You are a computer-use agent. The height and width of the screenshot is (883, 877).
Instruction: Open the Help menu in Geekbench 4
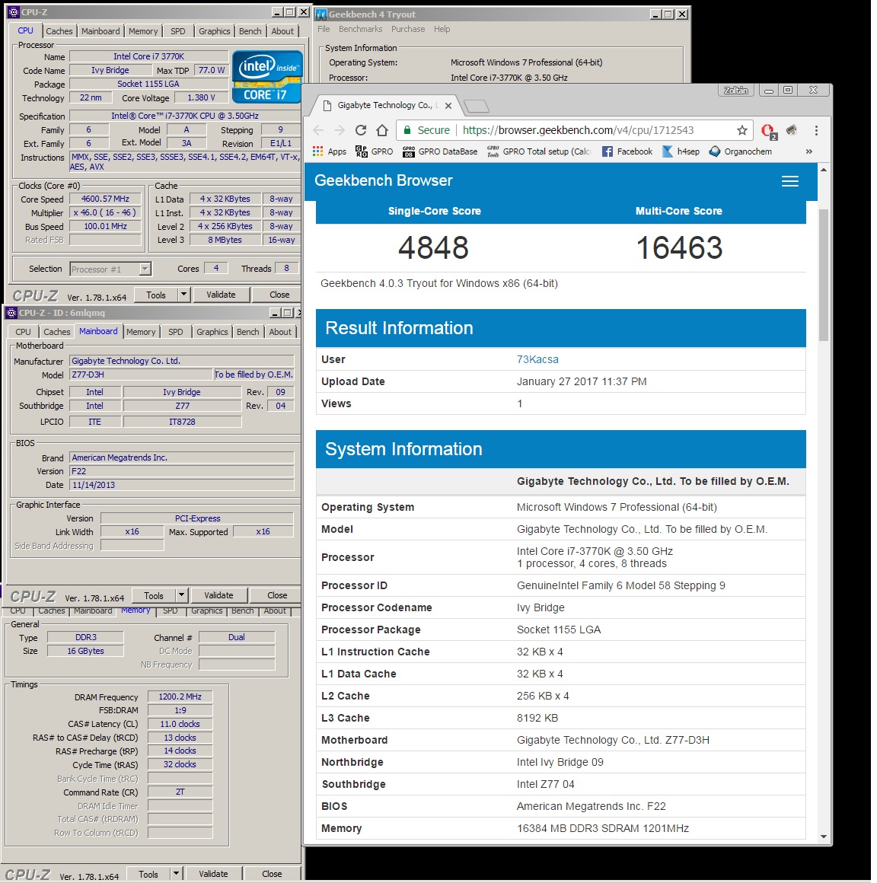[x=442, y=29]
